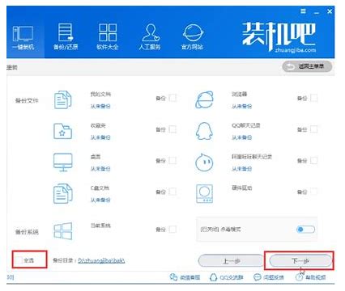Image resolution: width=345 pixels, height=291 pixels.
Task: Check the backup box for C盘文档
Action: [172, 192]
